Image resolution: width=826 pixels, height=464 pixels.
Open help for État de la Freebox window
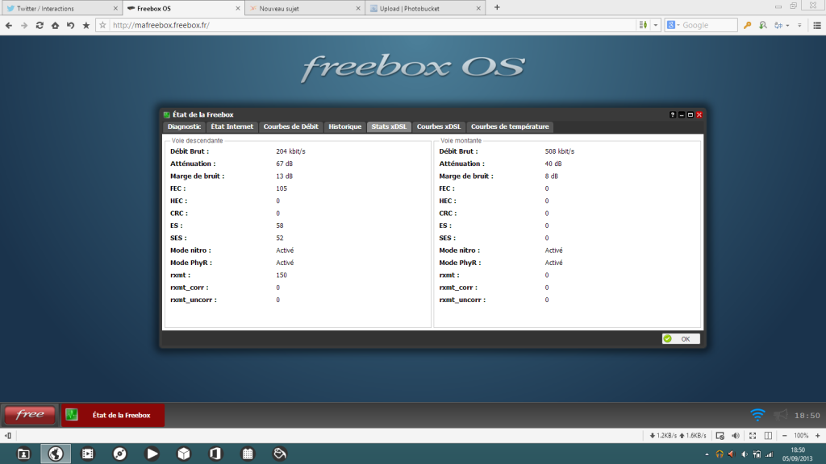pyautogui.click(x=672, y=114)
